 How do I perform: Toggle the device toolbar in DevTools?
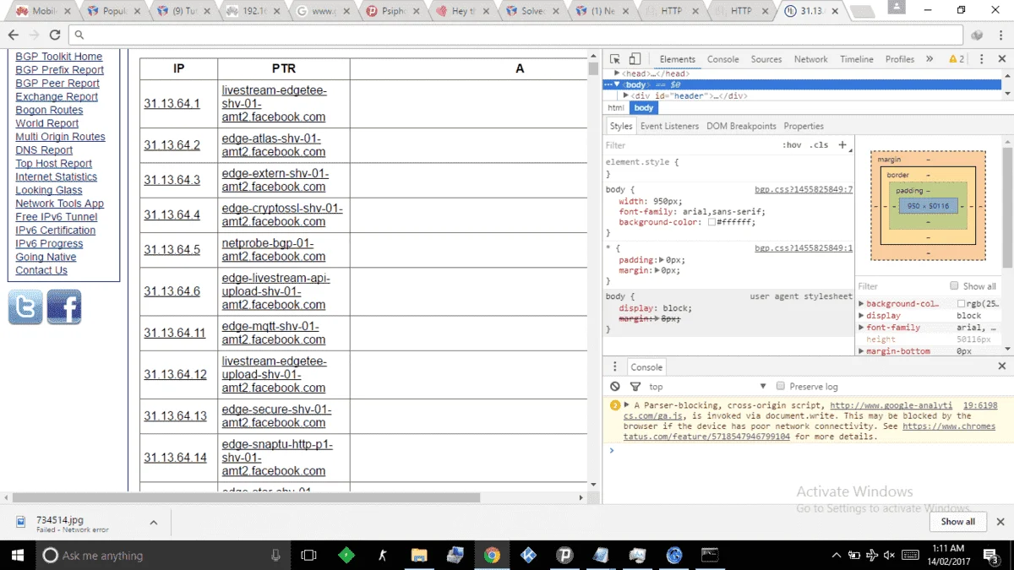(x=634, y=59)
